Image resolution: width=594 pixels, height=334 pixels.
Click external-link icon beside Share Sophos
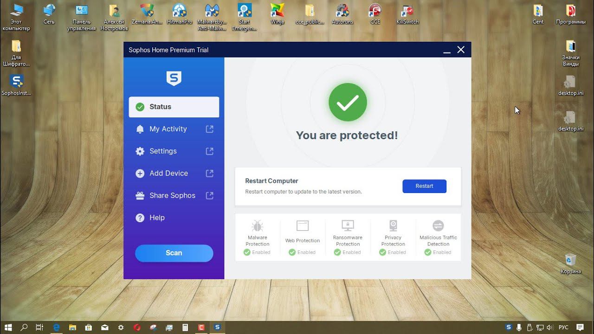[x=210, y=196]
